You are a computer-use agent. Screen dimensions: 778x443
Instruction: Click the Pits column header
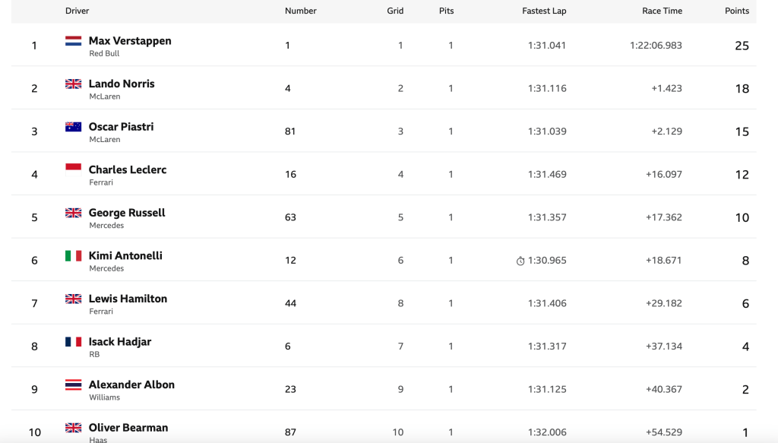pos(446,11)
